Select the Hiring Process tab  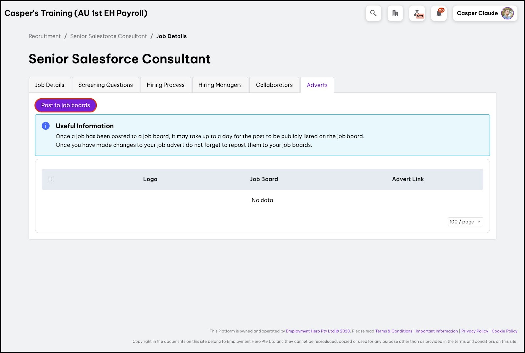165,85
